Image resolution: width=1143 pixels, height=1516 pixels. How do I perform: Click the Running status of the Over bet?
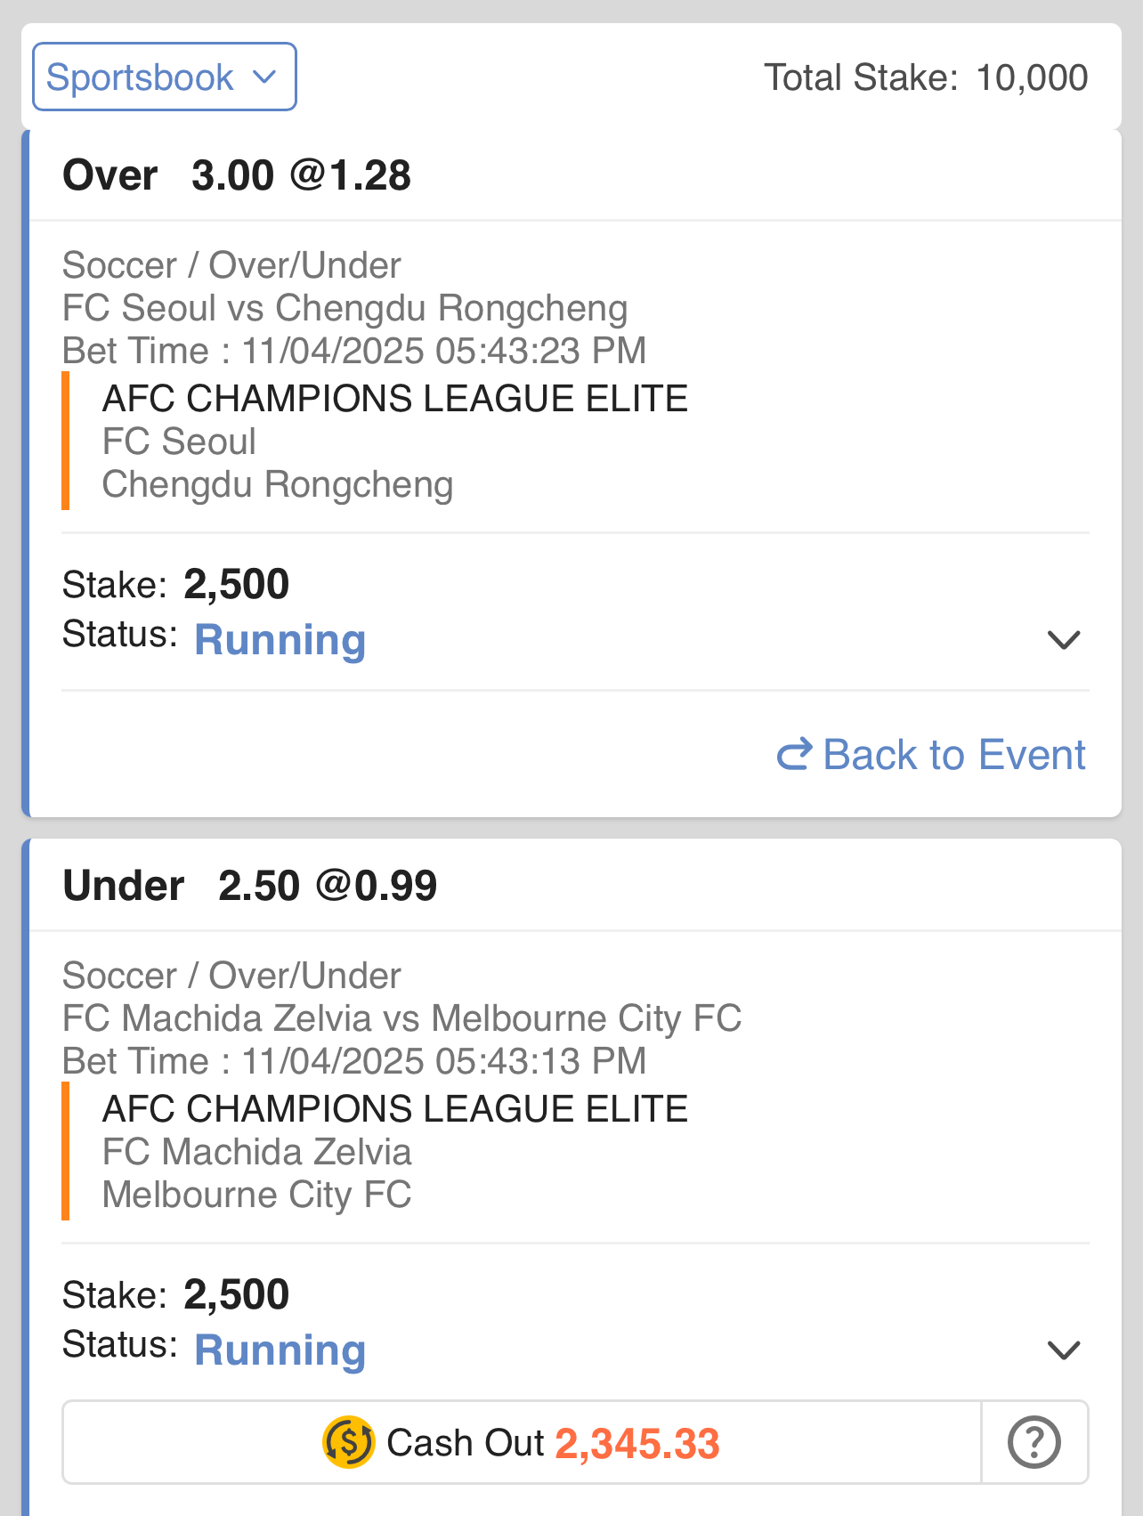coord(280,640)
